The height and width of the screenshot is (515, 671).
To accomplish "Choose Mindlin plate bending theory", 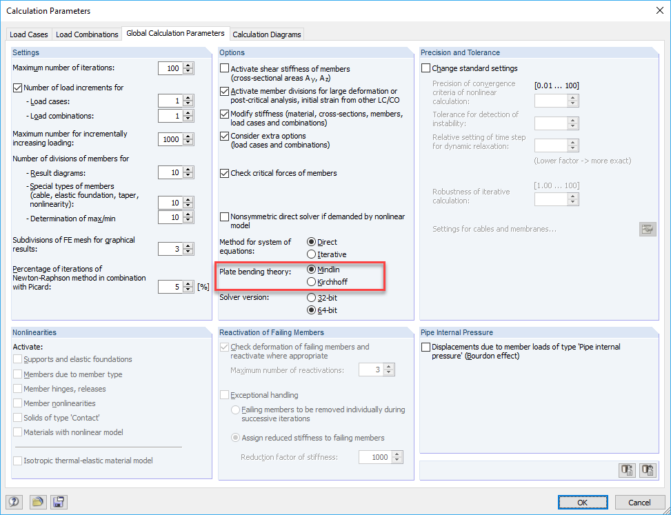I will pyautogui.click(x=312, y=270).
